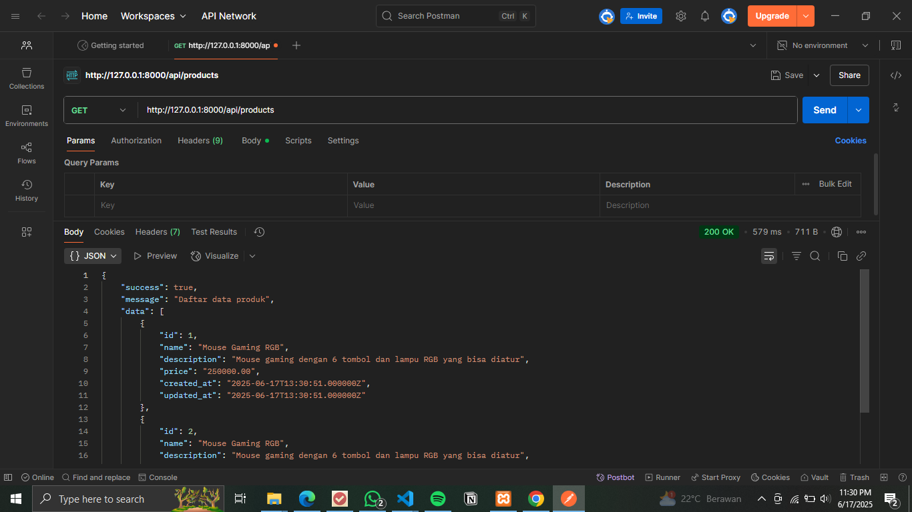Open the notifications bell icon

[x=705, y=16]
